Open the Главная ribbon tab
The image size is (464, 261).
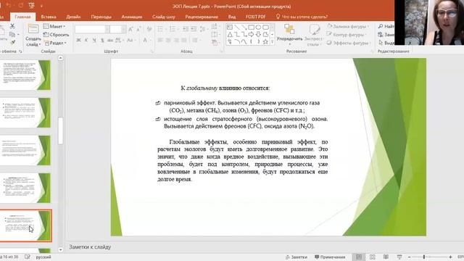pos(22,17)
